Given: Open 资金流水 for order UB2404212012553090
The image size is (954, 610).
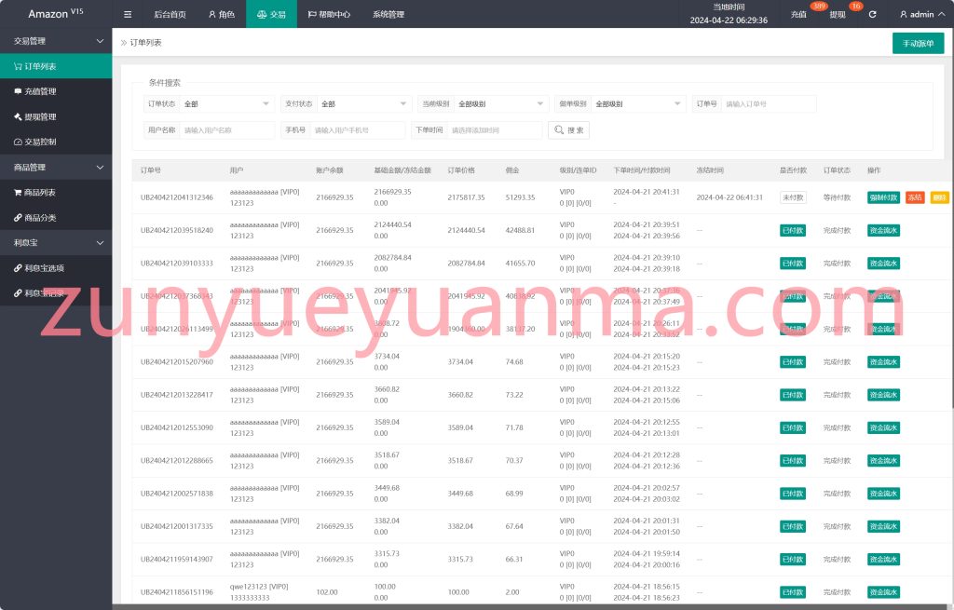Looking at the screenshot, I should pyautogui.click(x=883, y=427).
